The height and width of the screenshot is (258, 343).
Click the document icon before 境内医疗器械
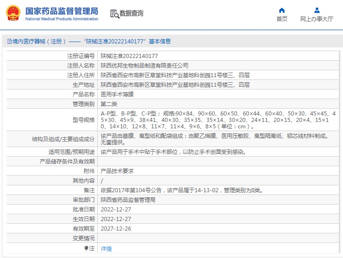(10, 41)
